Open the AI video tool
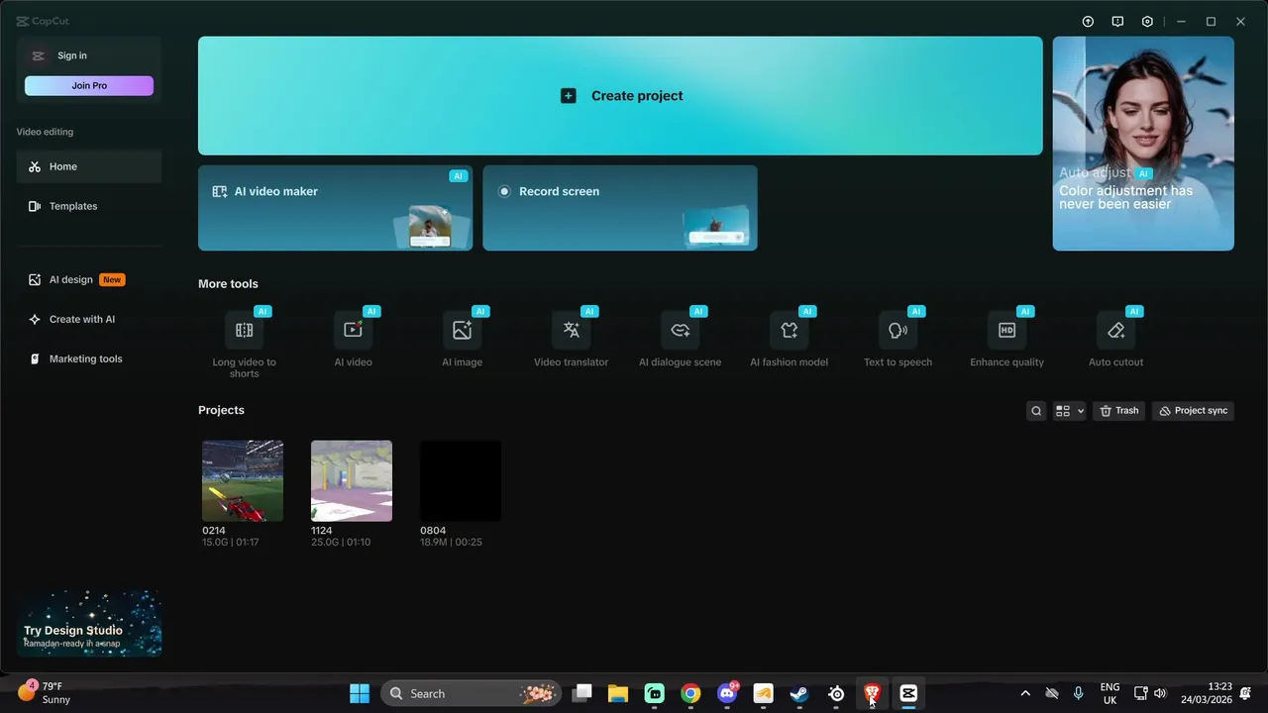1268x713 pixels. tap(353, 339)
